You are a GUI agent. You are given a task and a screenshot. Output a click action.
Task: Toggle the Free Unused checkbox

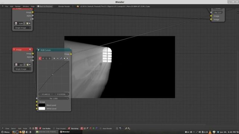click(54, 128)
